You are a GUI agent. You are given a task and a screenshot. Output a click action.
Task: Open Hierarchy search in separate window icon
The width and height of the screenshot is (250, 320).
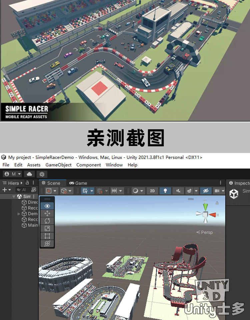pos(34,190)
